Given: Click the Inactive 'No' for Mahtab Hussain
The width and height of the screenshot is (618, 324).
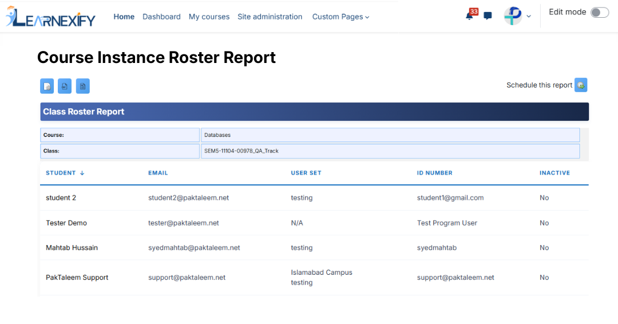Looking at the screenshot, I should point(544,248).
